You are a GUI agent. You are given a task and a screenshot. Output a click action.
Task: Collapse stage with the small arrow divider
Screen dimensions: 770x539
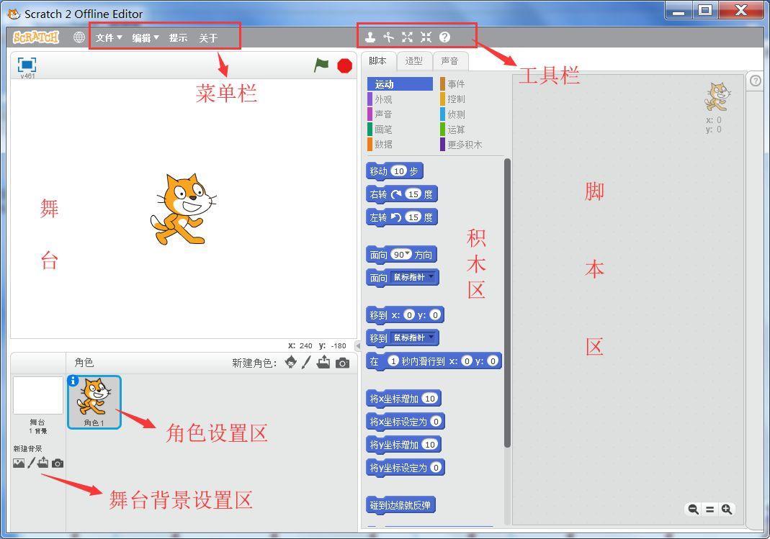click(359, 346)
